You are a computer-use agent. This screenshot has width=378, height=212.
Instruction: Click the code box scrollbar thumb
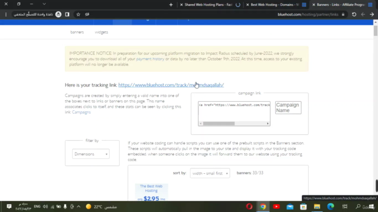[x=219, y=124]
